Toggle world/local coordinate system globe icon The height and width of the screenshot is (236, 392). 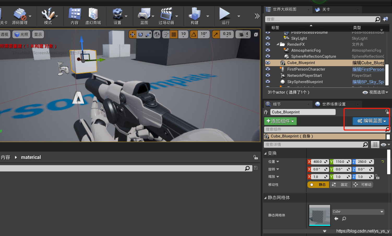click(157, 34)
